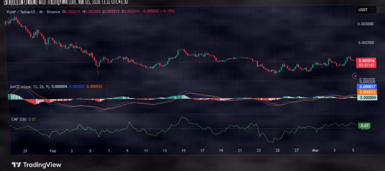Click the open value O0.002019

[x=71, y=12]
